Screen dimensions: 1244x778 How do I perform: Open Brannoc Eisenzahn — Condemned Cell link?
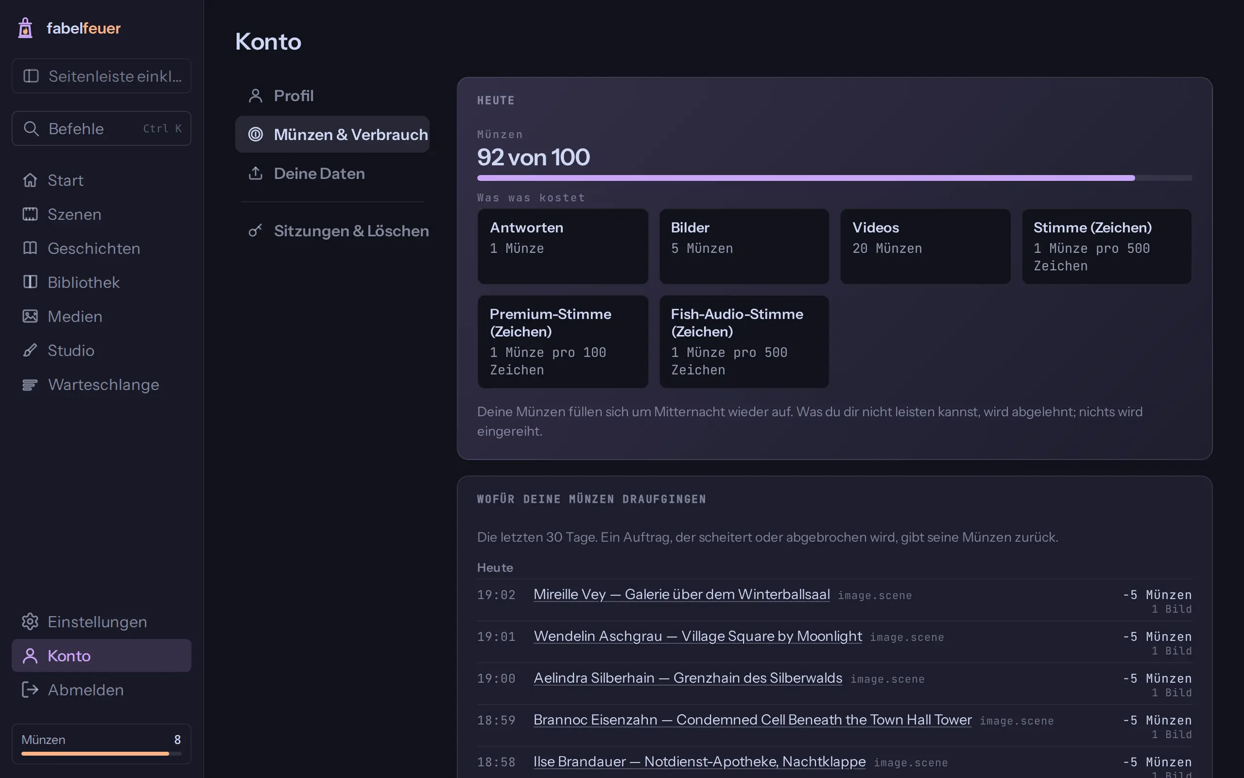(x=753, y=719)
